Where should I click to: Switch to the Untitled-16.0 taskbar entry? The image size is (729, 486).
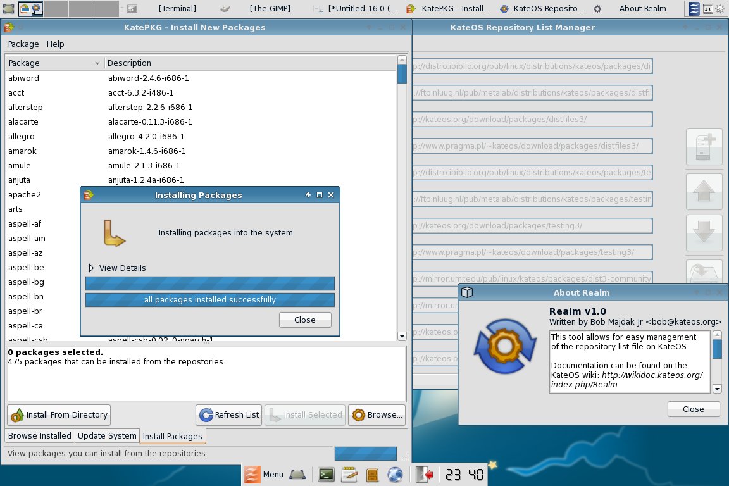pos(356,8)
